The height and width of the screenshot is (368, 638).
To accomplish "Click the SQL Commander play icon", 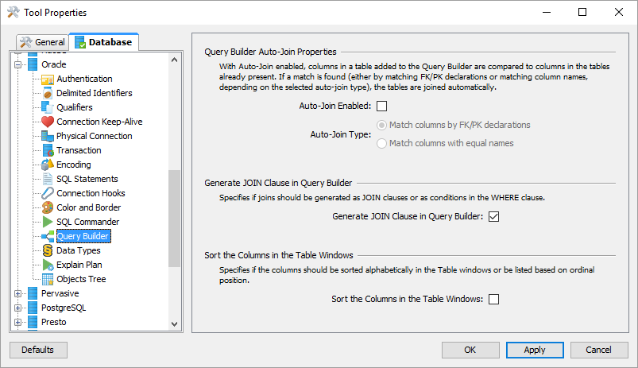I will [47, 222].
